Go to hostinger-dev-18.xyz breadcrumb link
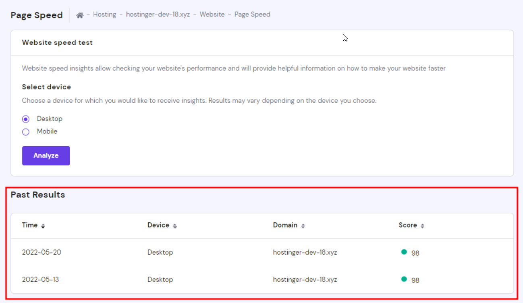The width and height of the screenshot is (523, 303). pos(158,15)
